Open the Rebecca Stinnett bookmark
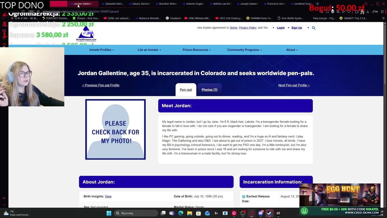Image resolution: width=387 pixels, height=218 pixels. 147,18
